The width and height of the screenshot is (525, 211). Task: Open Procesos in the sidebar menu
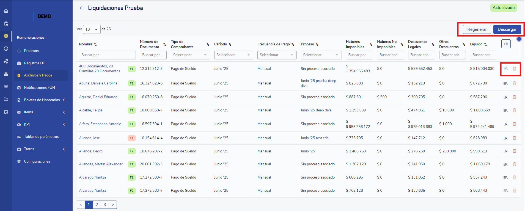click(x=31, y=51)
